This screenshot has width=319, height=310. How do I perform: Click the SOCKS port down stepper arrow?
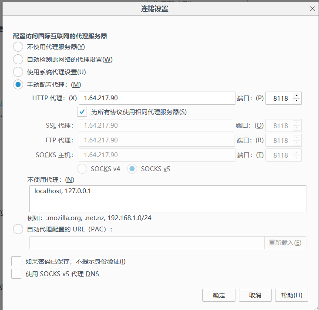[297, 158]
